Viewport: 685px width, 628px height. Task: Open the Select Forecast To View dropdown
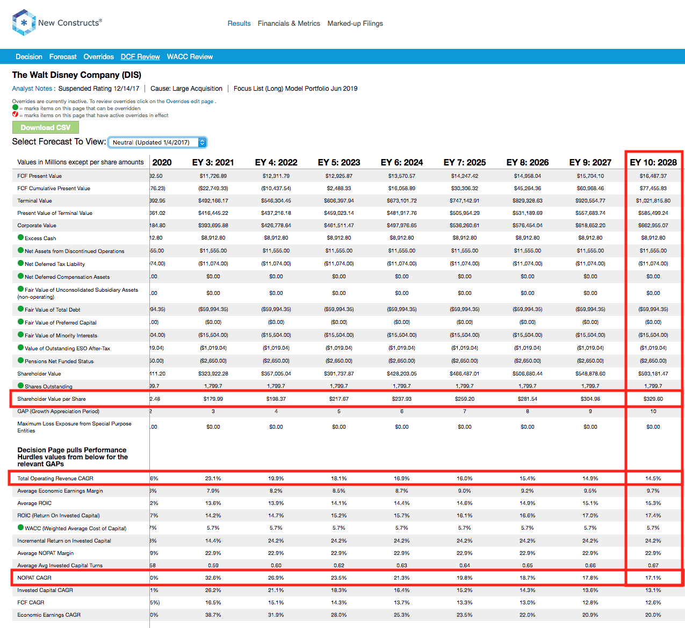157,142
